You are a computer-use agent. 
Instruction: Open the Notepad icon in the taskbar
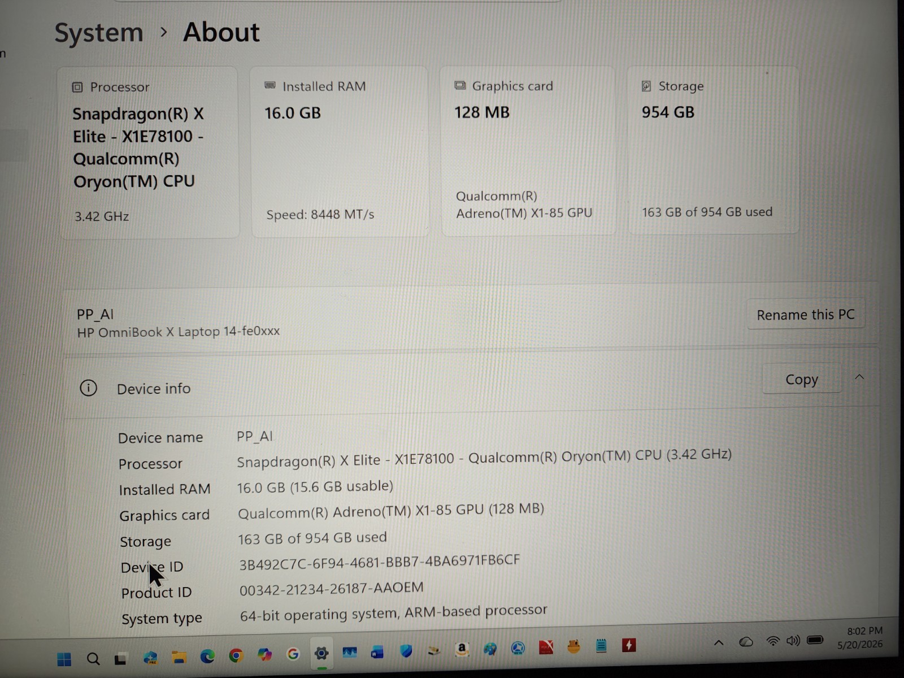[x=601, y=646]
